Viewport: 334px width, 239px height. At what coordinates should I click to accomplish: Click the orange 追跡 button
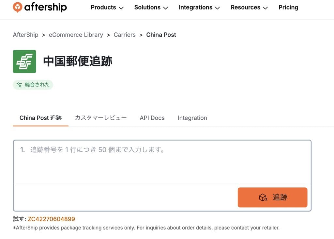click(x=272, y=197)
